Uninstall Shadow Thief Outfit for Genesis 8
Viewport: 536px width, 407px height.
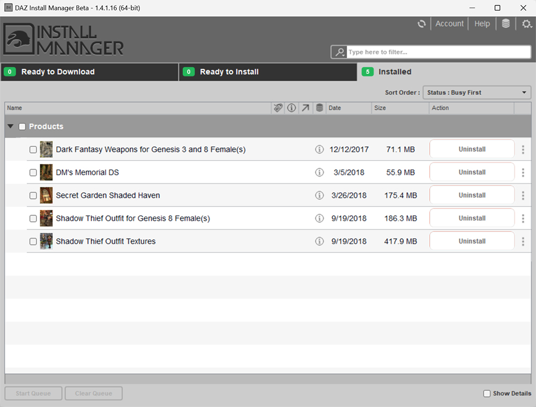(x=472, y=218)
